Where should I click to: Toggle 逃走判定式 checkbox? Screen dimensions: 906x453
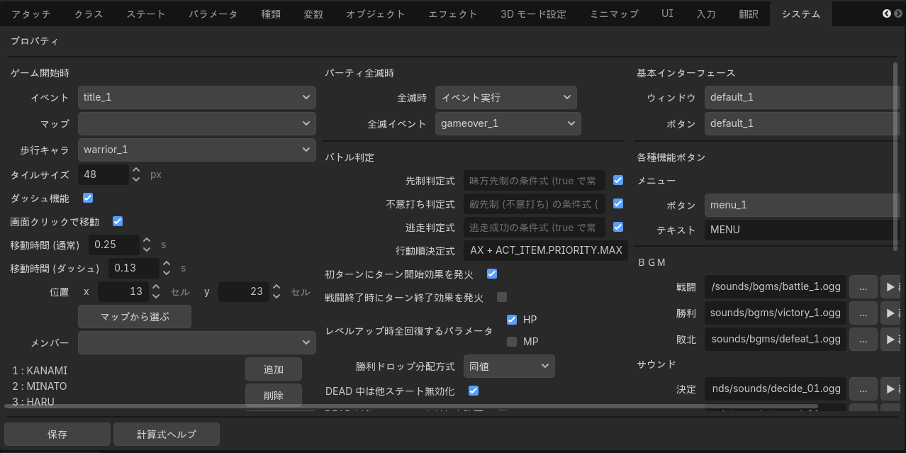tap(618, 227)
